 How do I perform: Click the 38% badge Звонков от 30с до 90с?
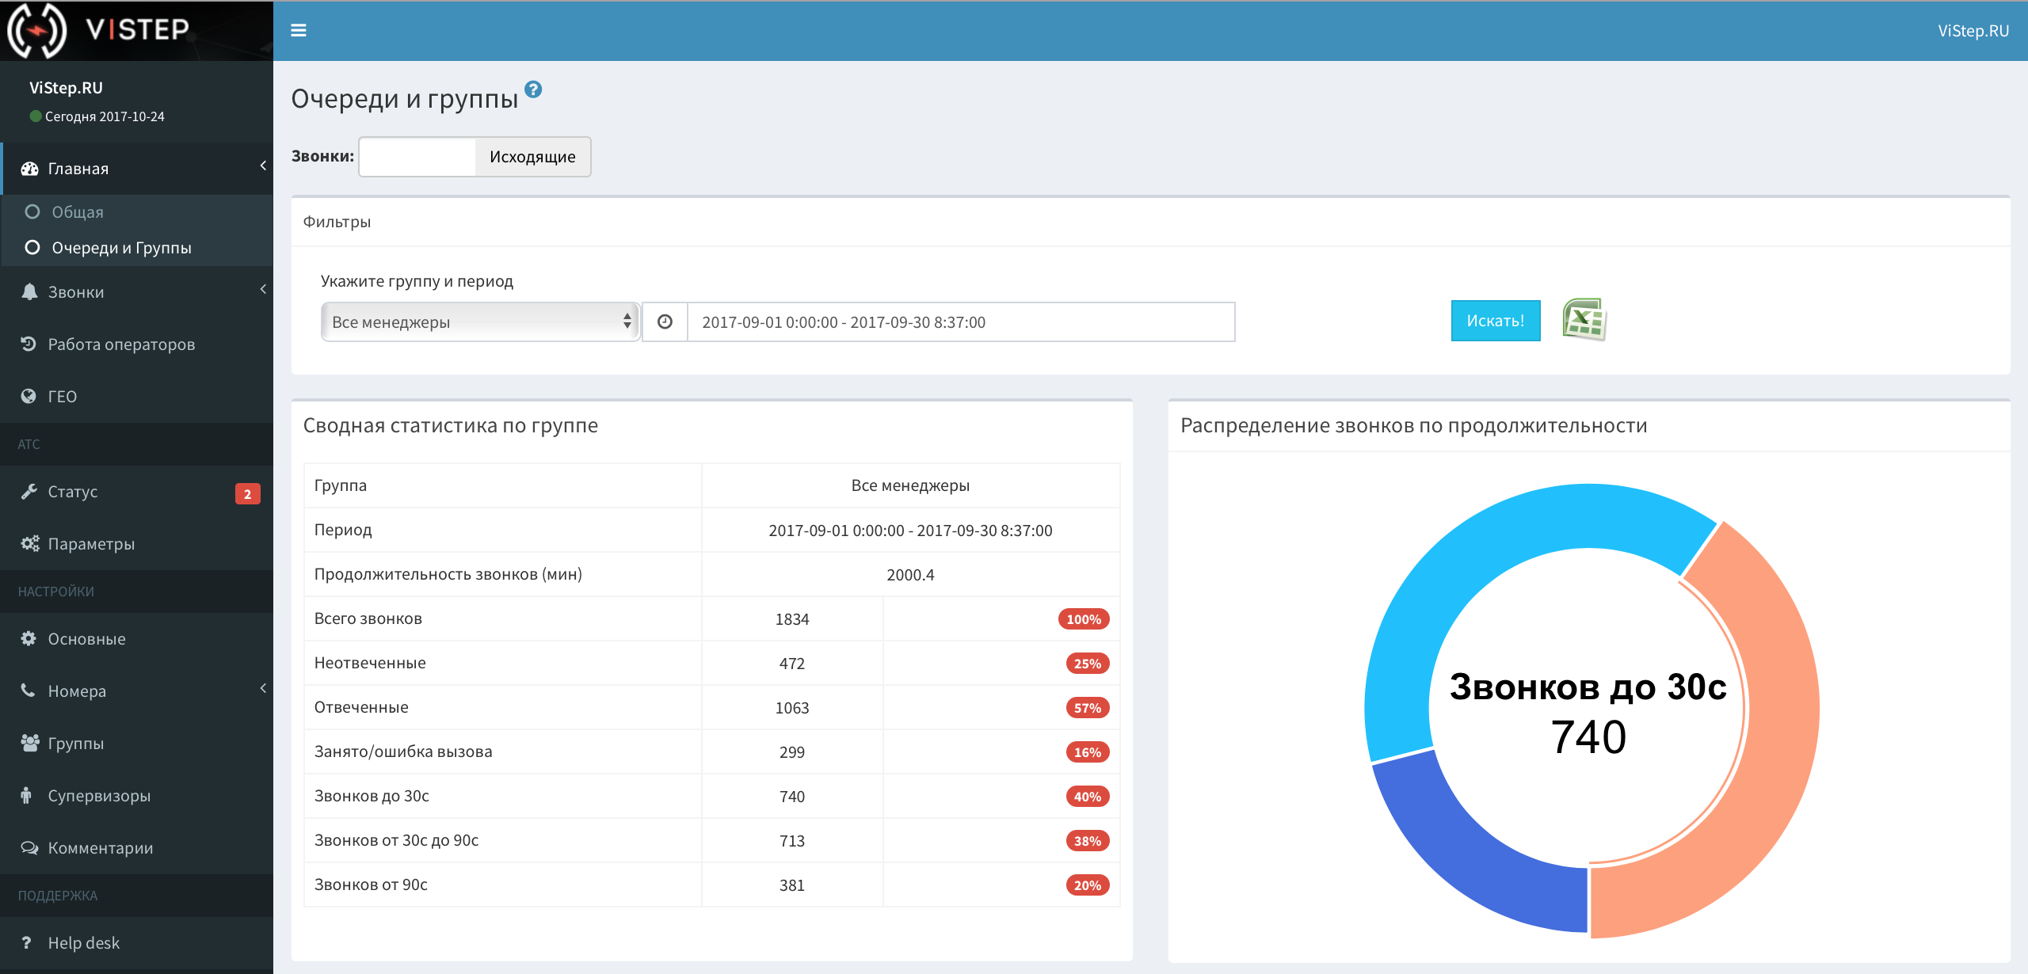(1088, 841)
